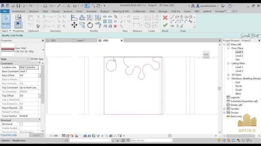261x146 pixels.
Task: Open the Main Model design options dropdown
Action: point(151,140)
